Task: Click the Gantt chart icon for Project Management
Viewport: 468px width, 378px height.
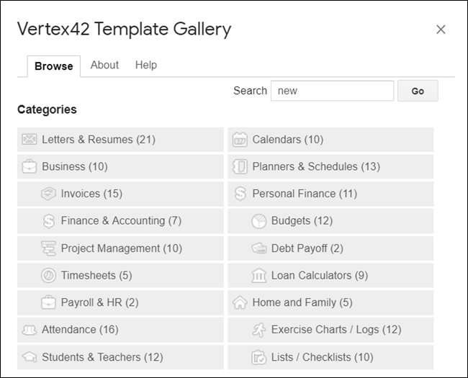Action: coord(48,248)
